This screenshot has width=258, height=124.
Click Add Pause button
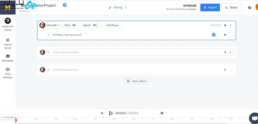tap(112, 25)
